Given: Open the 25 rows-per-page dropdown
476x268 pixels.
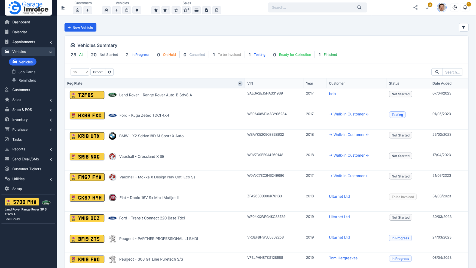Looking at the screenshot, I should pos(80,72).
